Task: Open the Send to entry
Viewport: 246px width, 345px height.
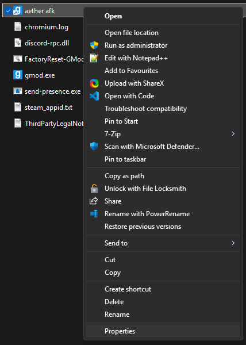Action: (x=163, y=243)
